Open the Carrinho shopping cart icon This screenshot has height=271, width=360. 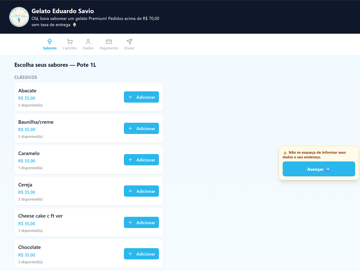coord(70,41)
